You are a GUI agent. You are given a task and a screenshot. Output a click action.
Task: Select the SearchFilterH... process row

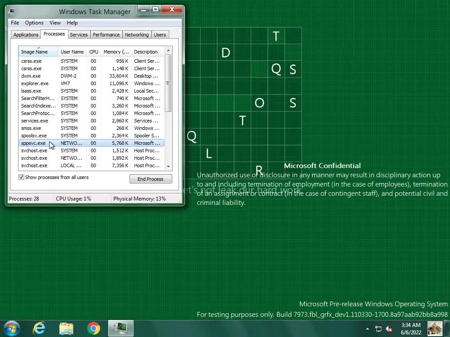tap(91, 98)
